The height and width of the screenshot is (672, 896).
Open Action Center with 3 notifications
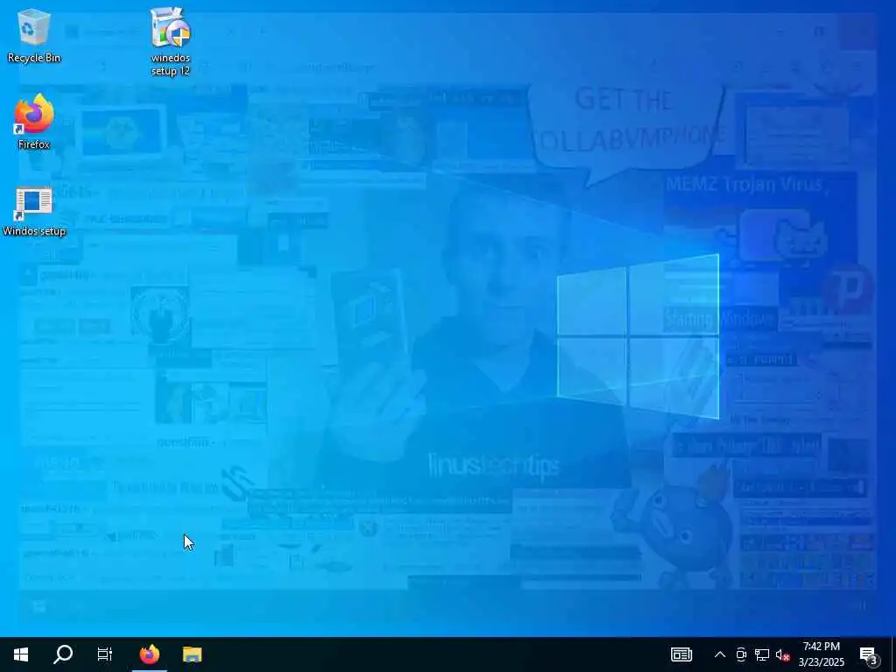pyautogui.click(x=869, y=654)
